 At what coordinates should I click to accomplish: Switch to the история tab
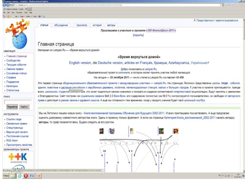(x=97, y=25)
